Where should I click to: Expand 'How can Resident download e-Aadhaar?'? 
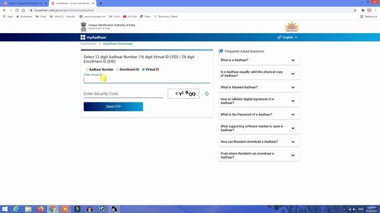[259, 142]
